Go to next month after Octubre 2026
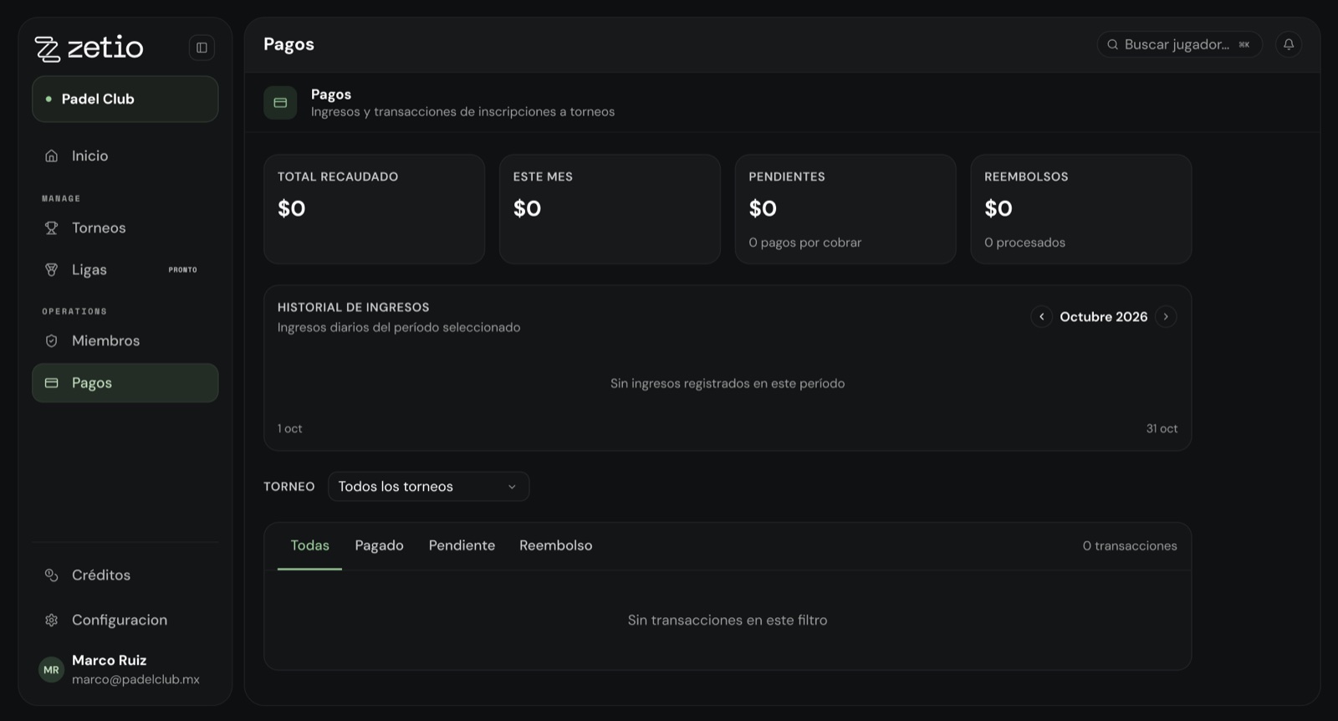 pyautogui.click(x=1166, y=317)
